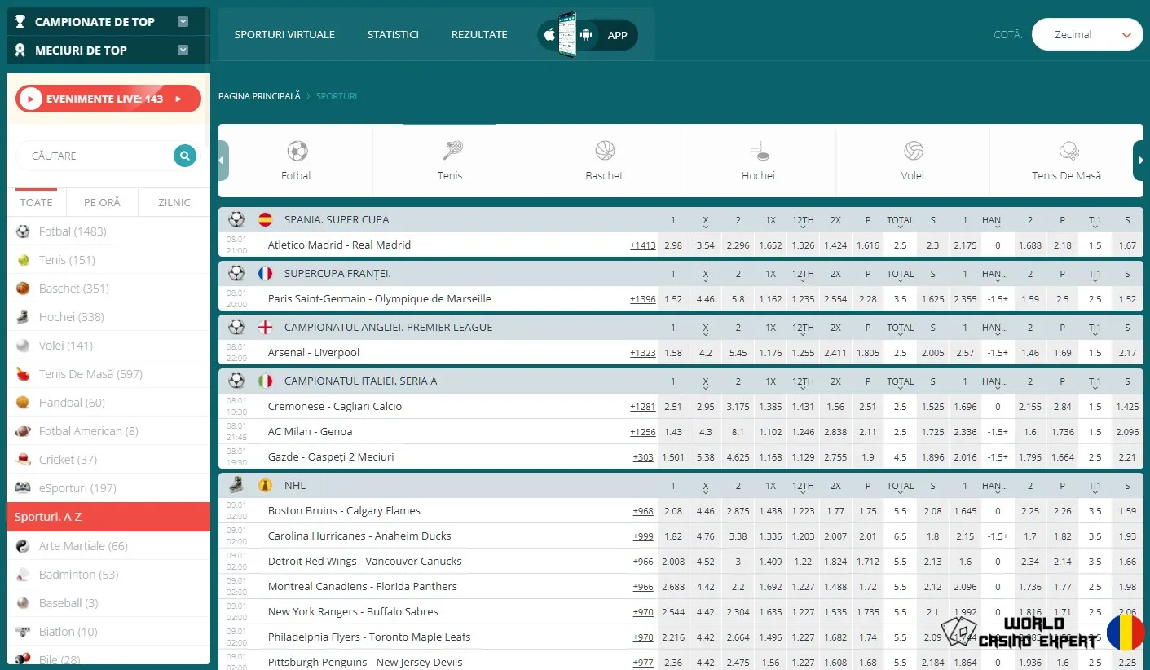
Task: Switch to the Pe Oră tab
Action: tap(101, 202)
